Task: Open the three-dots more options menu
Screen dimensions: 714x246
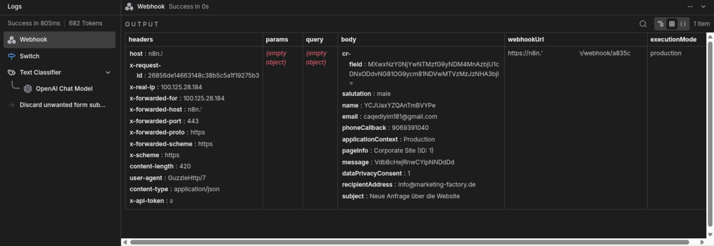Action: [x=690, y=7]
